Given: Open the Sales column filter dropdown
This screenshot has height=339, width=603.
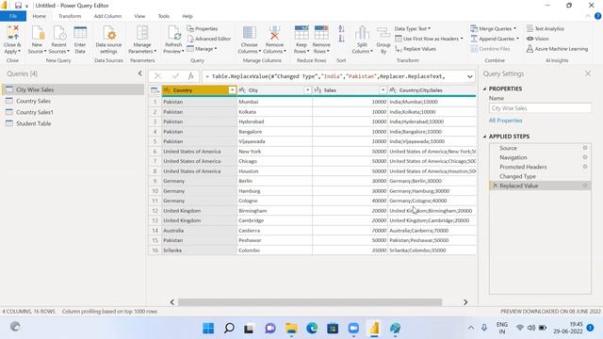Looking at the screenshot, I should point(383,90).
